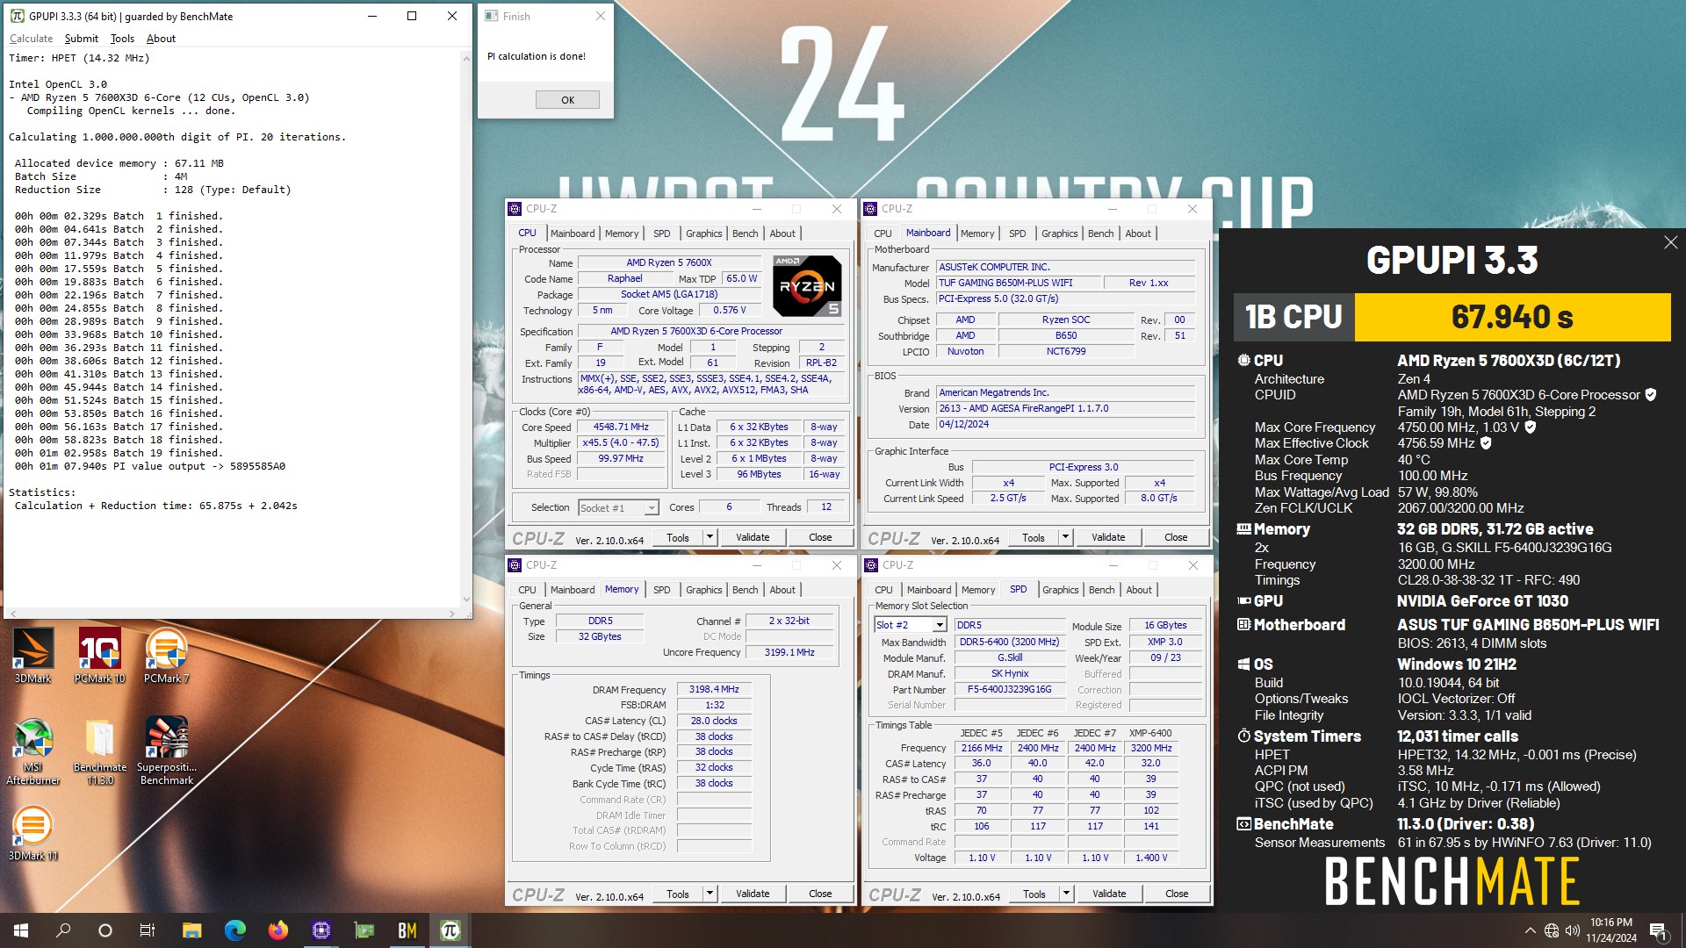Image resolution: width=1686 pixels, height=948 pixels.
Task: Click the Ryzen 5 logo in CPU-Z
Action: pyautogui.click(x=807, y=285)
